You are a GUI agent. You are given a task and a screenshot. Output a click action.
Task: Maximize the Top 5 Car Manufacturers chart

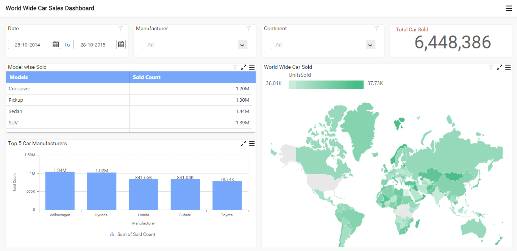tap(244, 144)
